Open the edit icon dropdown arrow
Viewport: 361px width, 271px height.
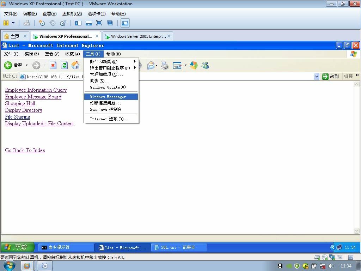tap(185, 65)
